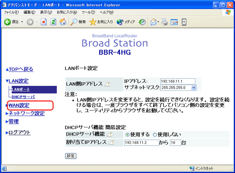Open the お気に入り(A) menu
Screen dimensions: 235x173
67,12
